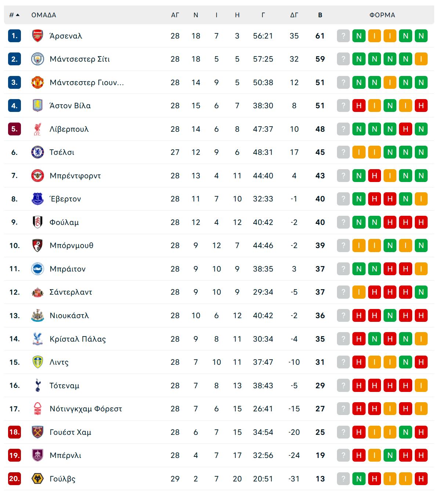
Task: Open the Μπρέντφορντ team link
Action: pyautogui.click(x=75, y=176)
